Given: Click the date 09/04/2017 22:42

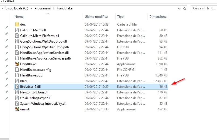Looking at the screenshot, I should tap(97, 81).
